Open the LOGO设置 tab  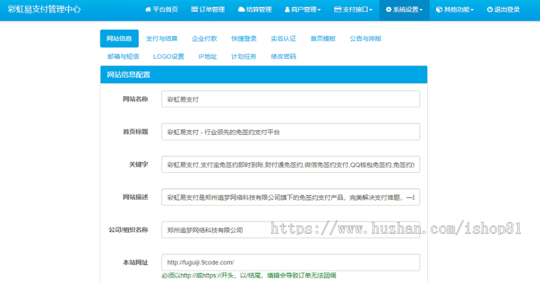pyautogui.click(x=169, y=56)
